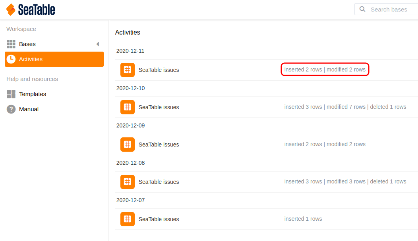The height and width of the screenshot is (241, 418).
Task: Click the Manual question mark icon
Action: 11,109
